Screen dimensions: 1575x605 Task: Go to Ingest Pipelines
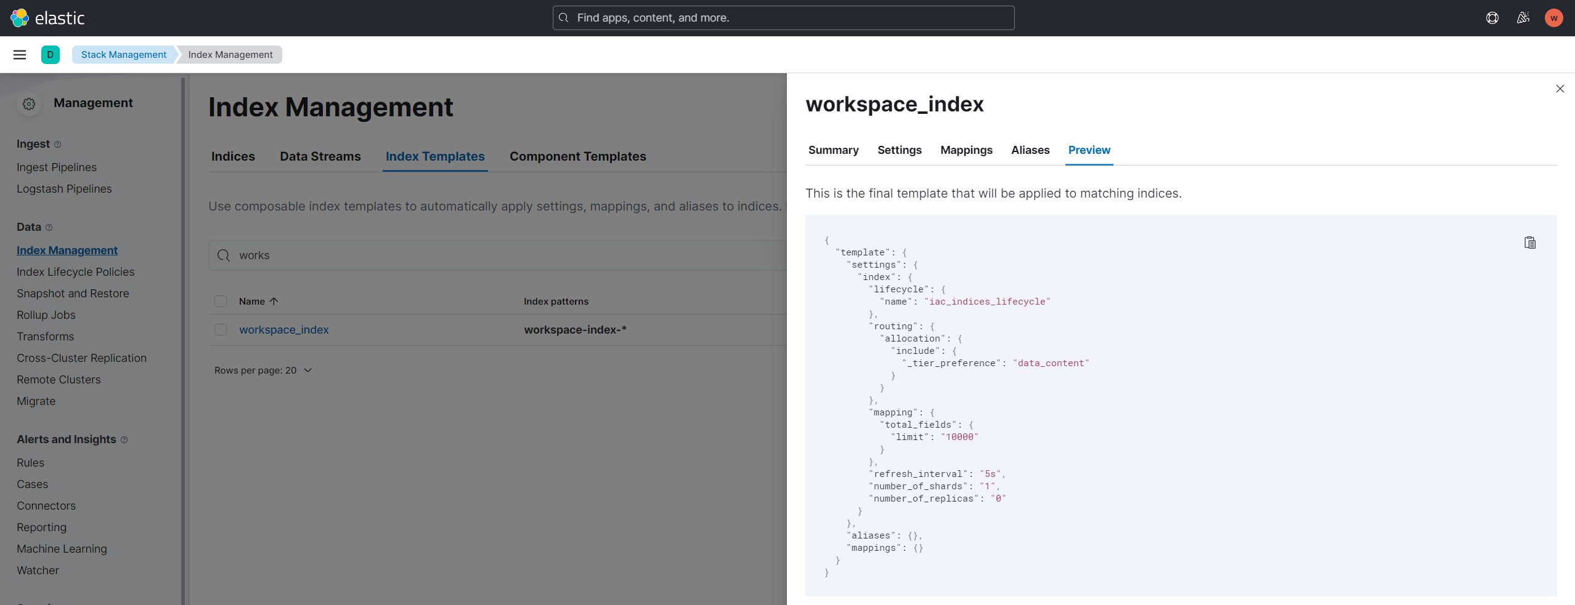pyautogui.click(x=57, y=167)
